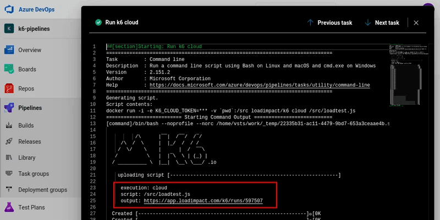
Task: Select Overview in the sidebar
Action: tap(30, 50)
